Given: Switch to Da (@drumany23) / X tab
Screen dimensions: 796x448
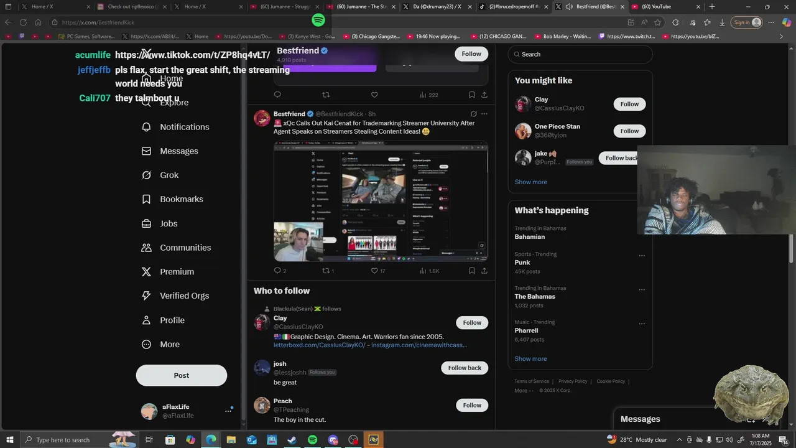Looking at the screenshot, I should pyautogui.click(x=437, y=7).
